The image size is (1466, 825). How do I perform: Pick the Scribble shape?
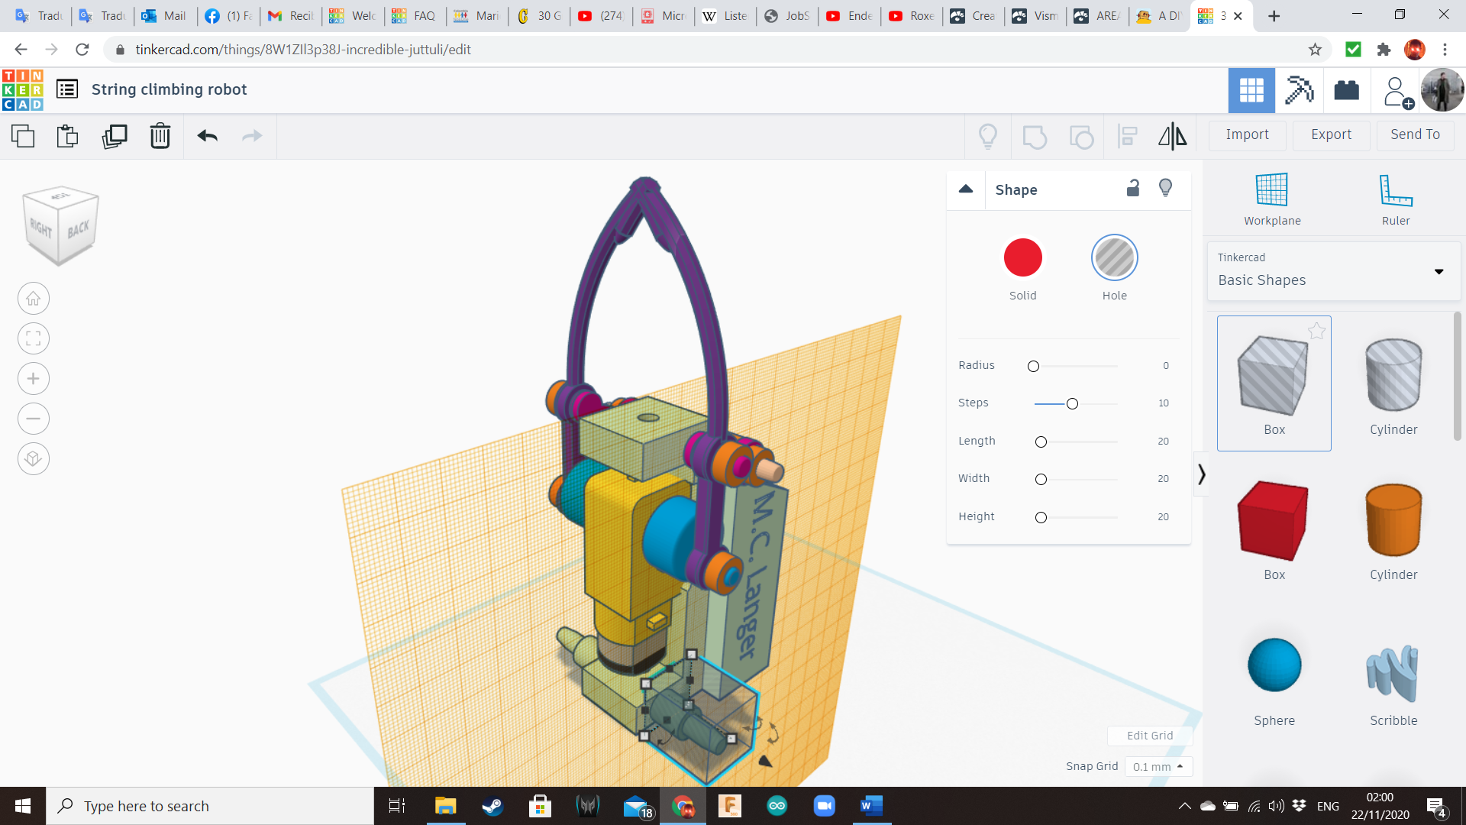click(1393, 675)
